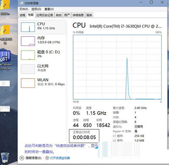
Task: Switch to the 启动 tab
Action: (59, 15)
